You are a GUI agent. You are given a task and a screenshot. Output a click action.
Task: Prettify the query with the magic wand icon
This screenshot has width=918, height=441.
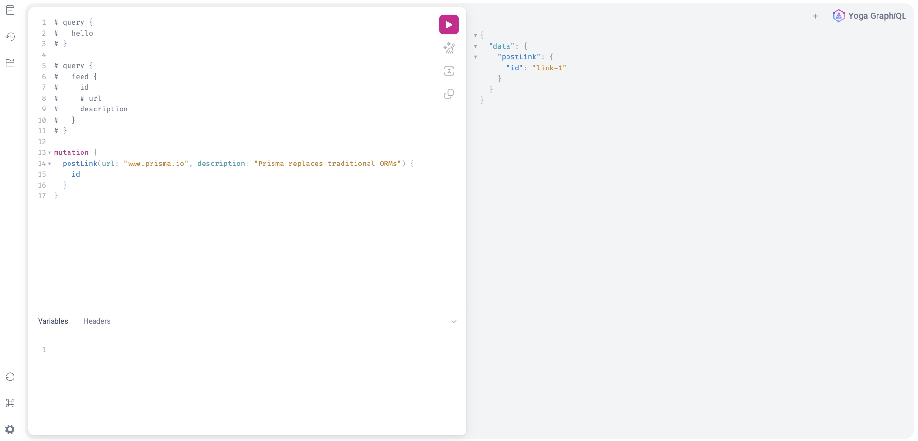click(x=449, y=48)
